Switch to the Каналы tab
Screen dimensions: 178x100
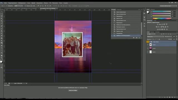(152, 32)
